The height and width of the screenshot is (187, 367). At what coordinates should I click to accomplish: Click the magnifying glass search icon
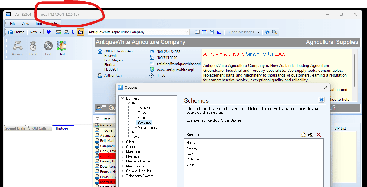click(x=274, y=32)
